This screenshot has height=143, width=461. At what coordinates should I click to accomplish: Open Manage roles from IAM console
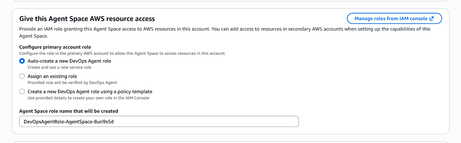coord(394,19)
